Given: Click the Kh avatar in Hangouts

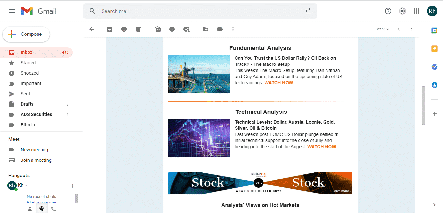Looking at the screenshot, I should pyautogui.click(x=12, y=185).
